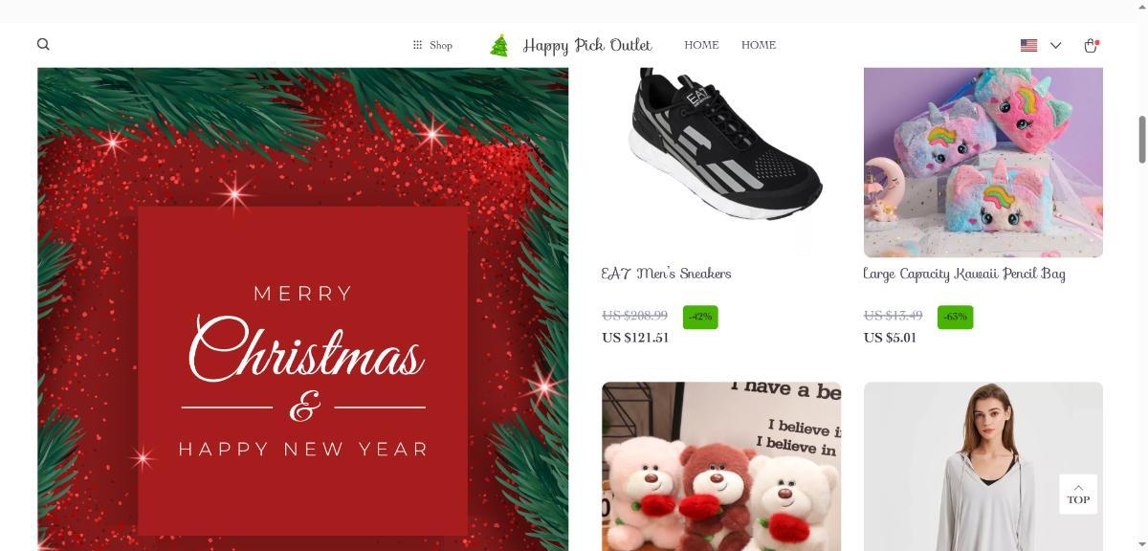Click the Christmas tree logo icon

click(498, 45)
